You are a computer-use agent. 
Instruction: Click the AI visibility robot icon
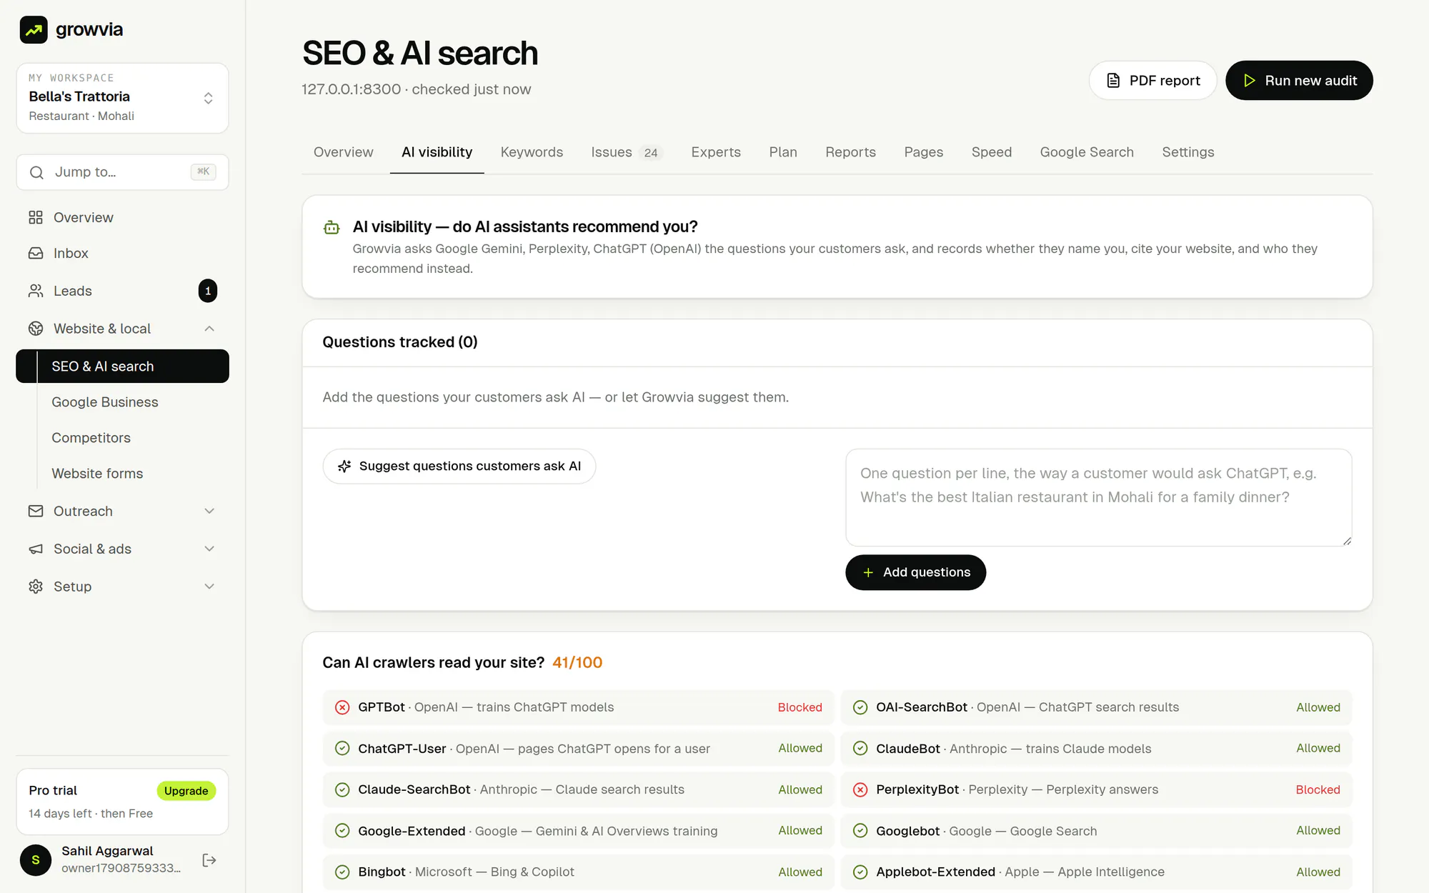(332, 228)
